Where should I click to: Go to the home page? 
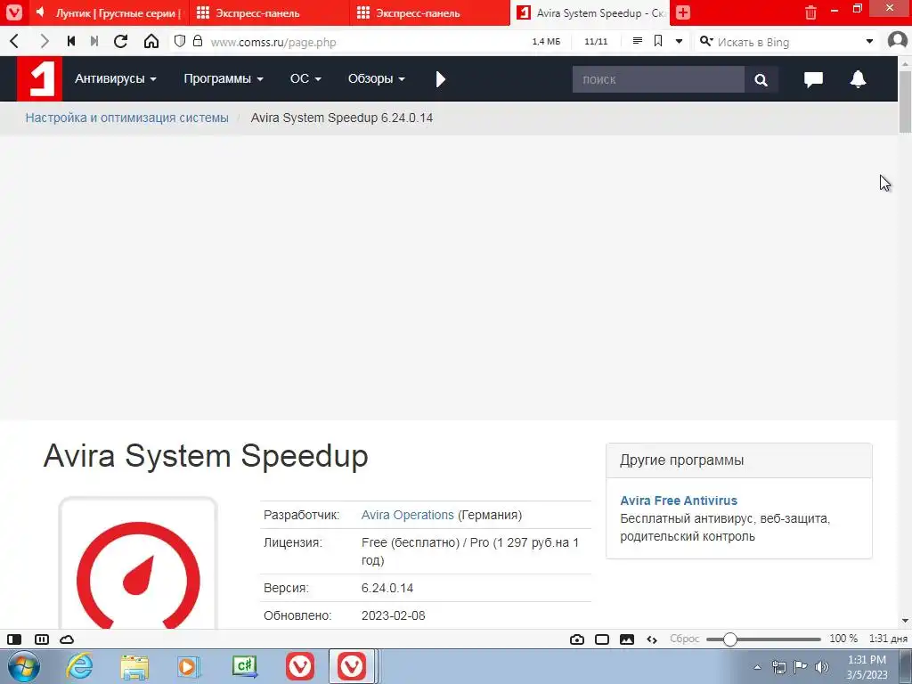[151, 41]
